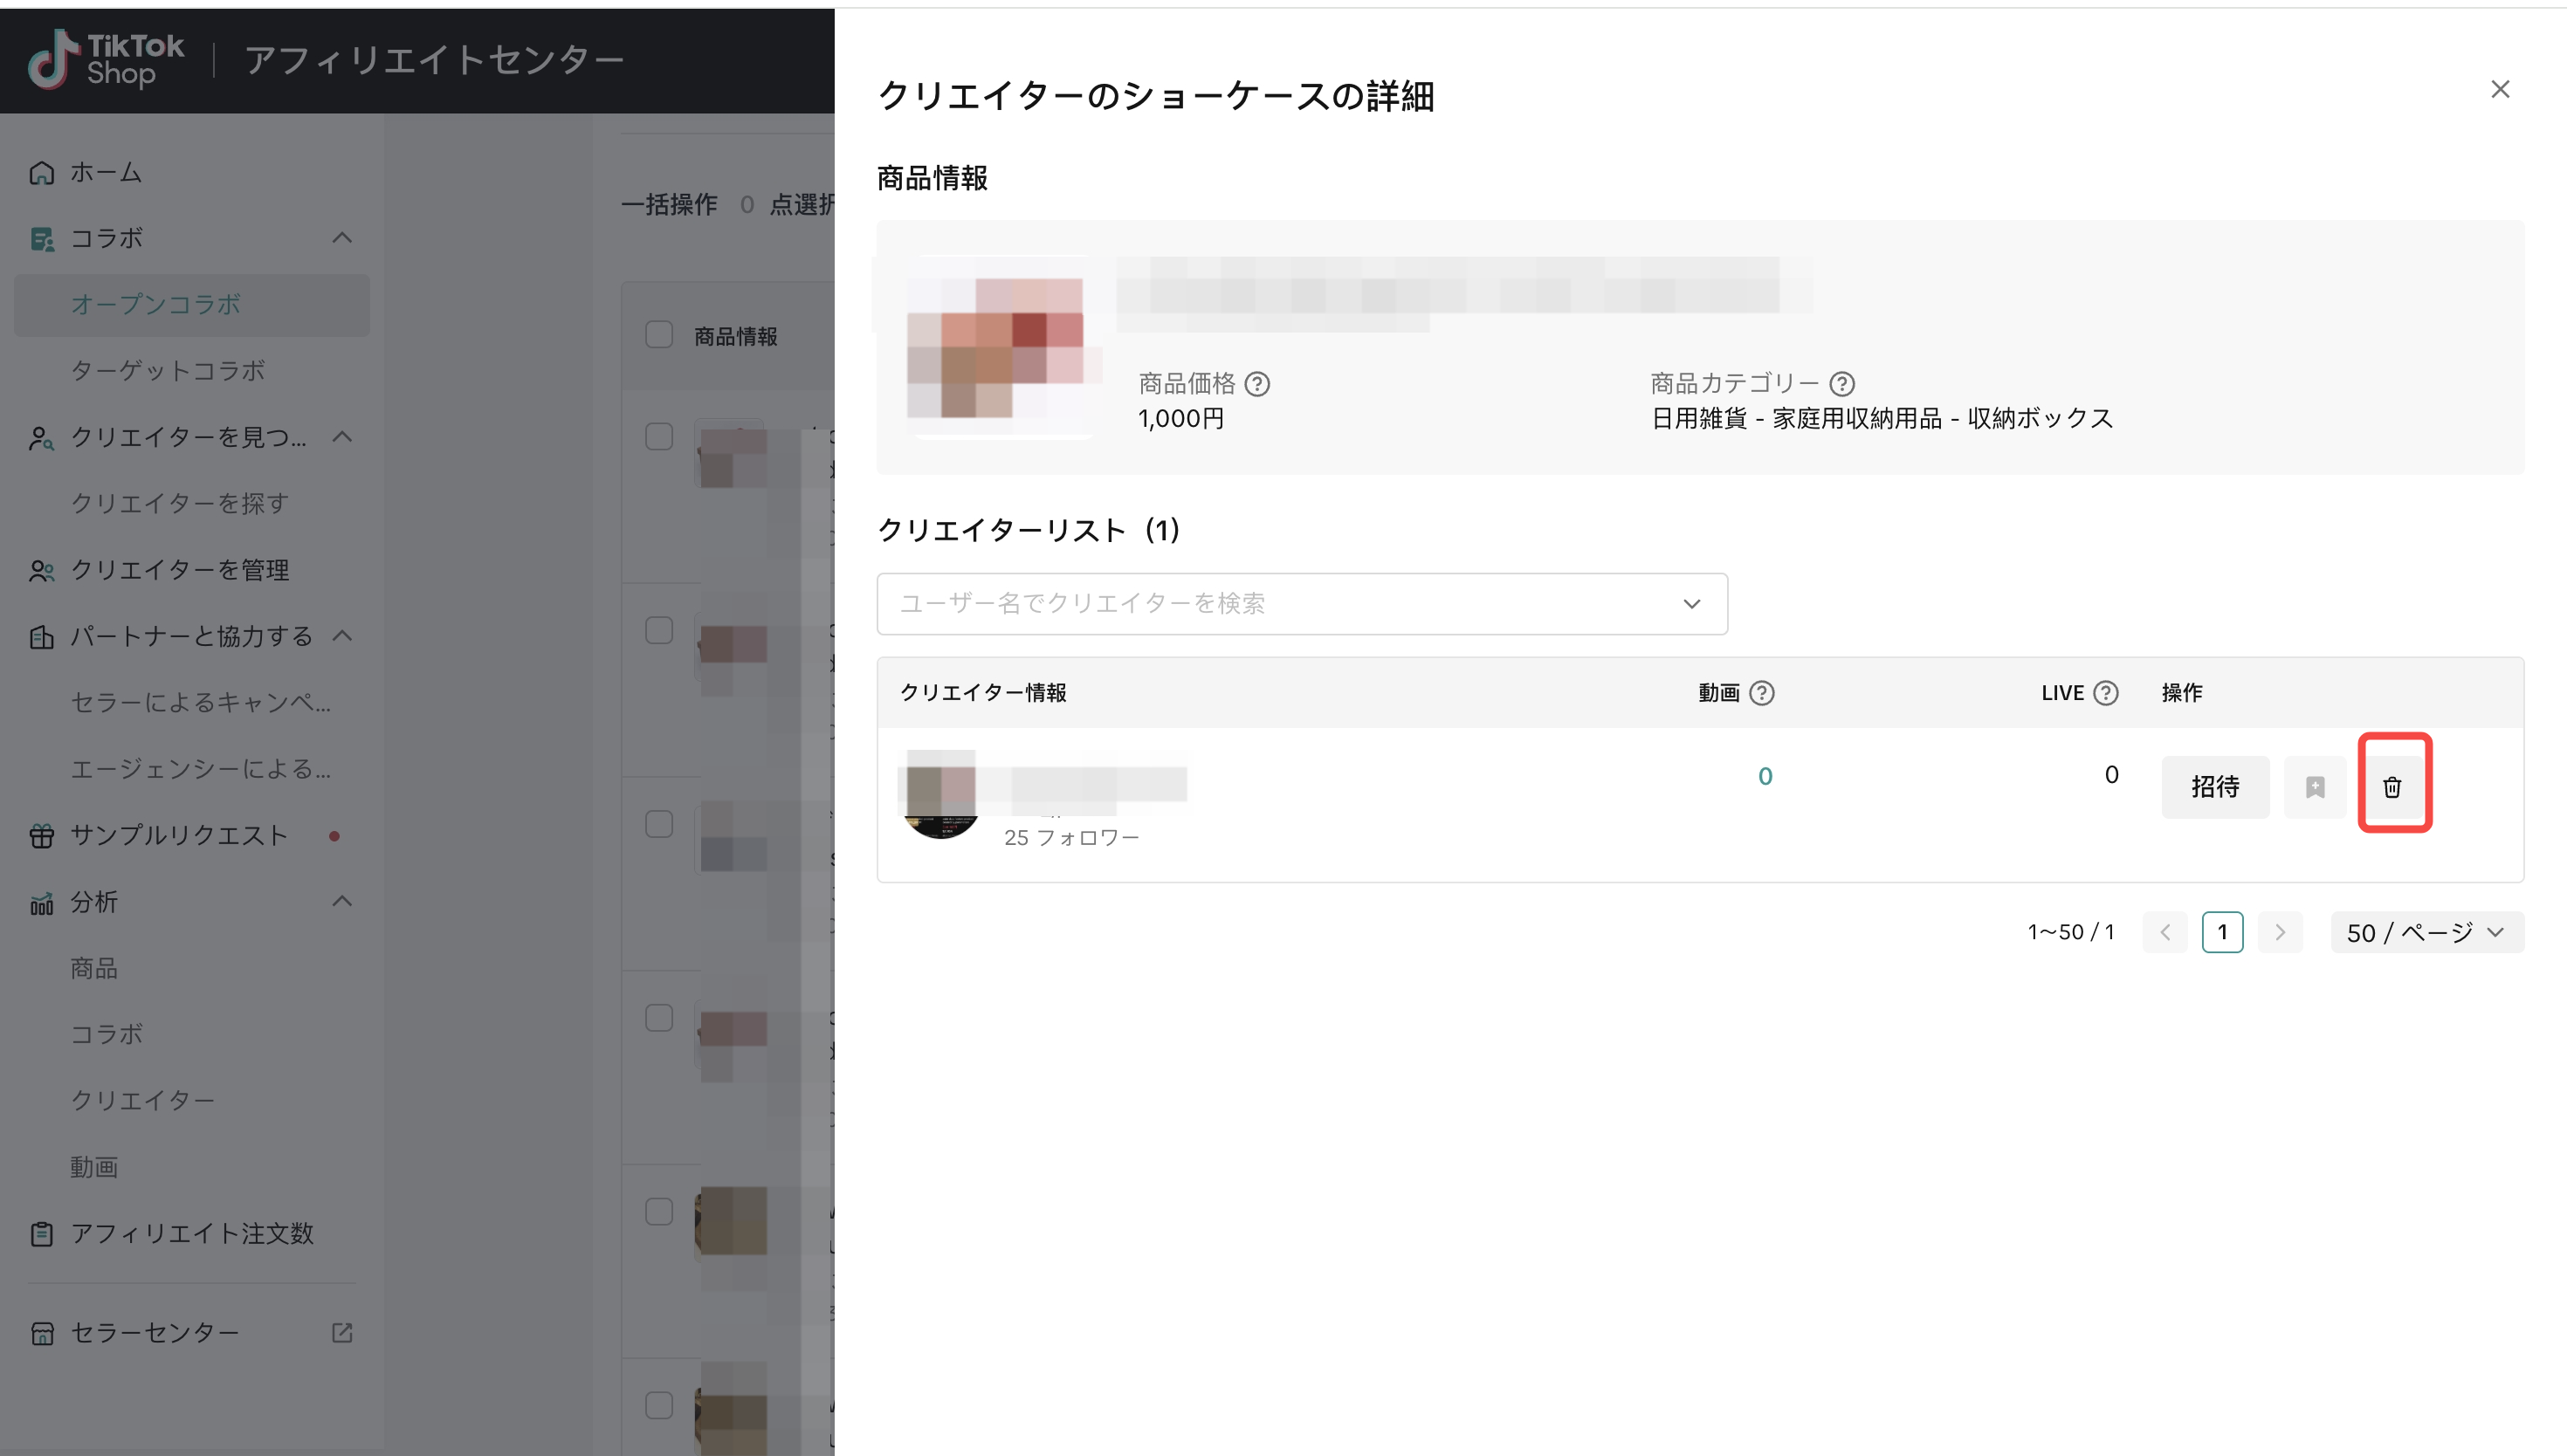Click 動画 column help icon

pos(1762,693)
